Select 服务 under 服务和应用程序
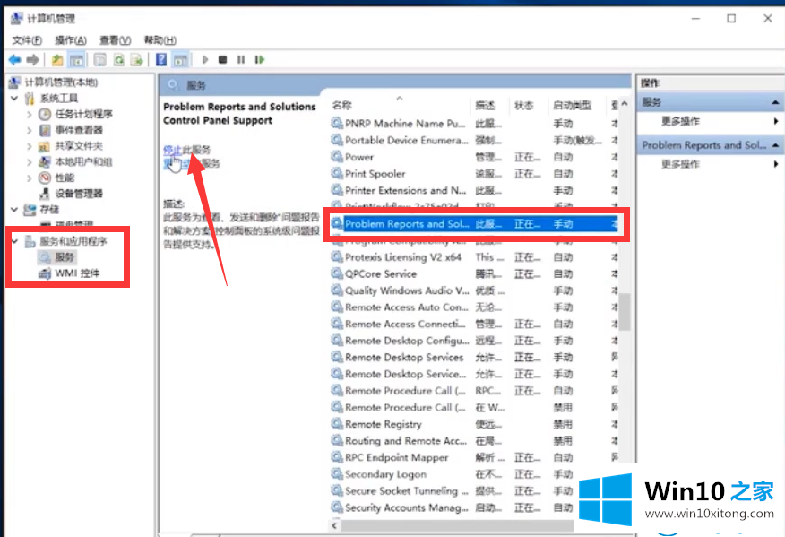This screenshot has height=537, width=785. pyautogui.click(x=65, y=257)
